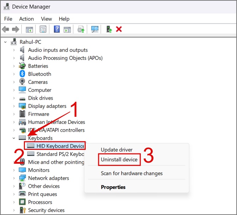
Task: Click the red X Uninstall device icon
Action: point(119,29)
